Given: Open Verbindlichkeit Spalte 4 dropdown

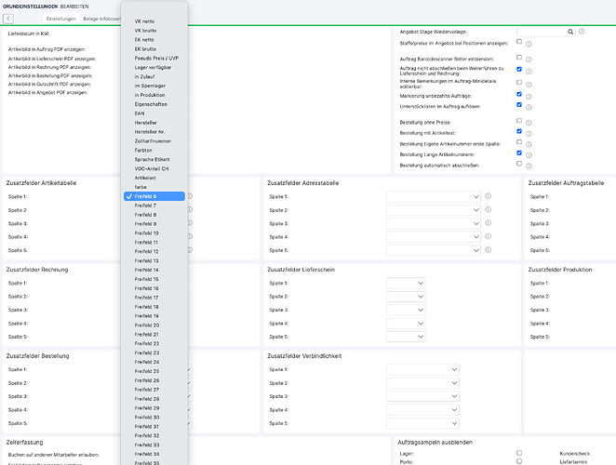Looking at the screenshot, I should click(x=422, y=409).
